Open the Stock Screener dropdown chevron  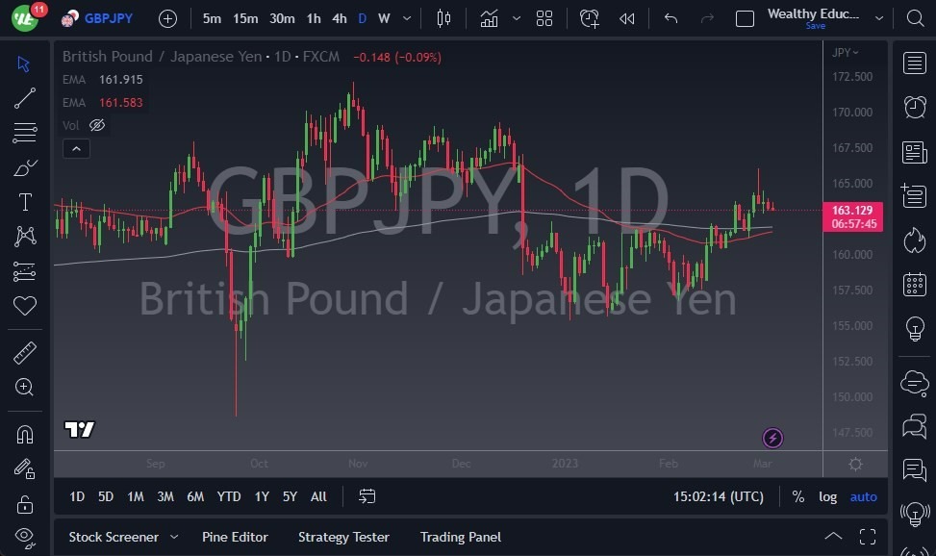(x=174, y=537)
